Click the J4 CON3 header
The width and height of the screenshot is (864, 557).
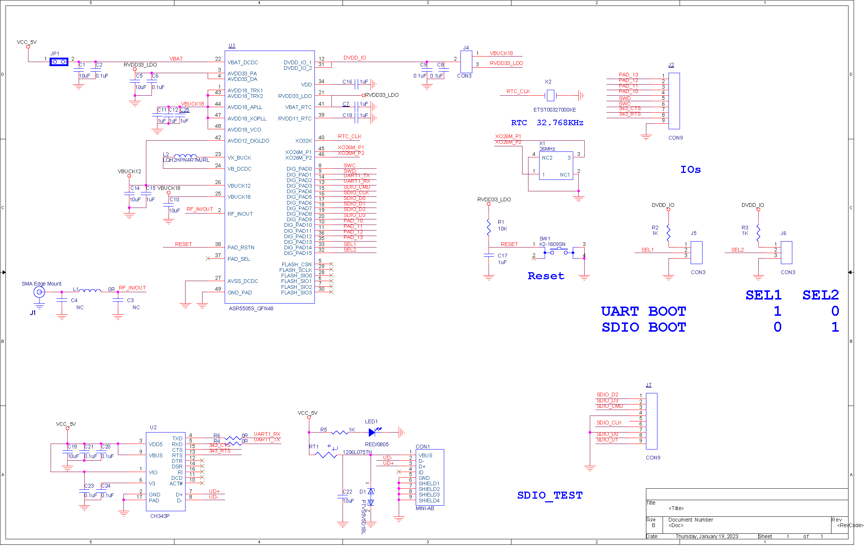466,62
